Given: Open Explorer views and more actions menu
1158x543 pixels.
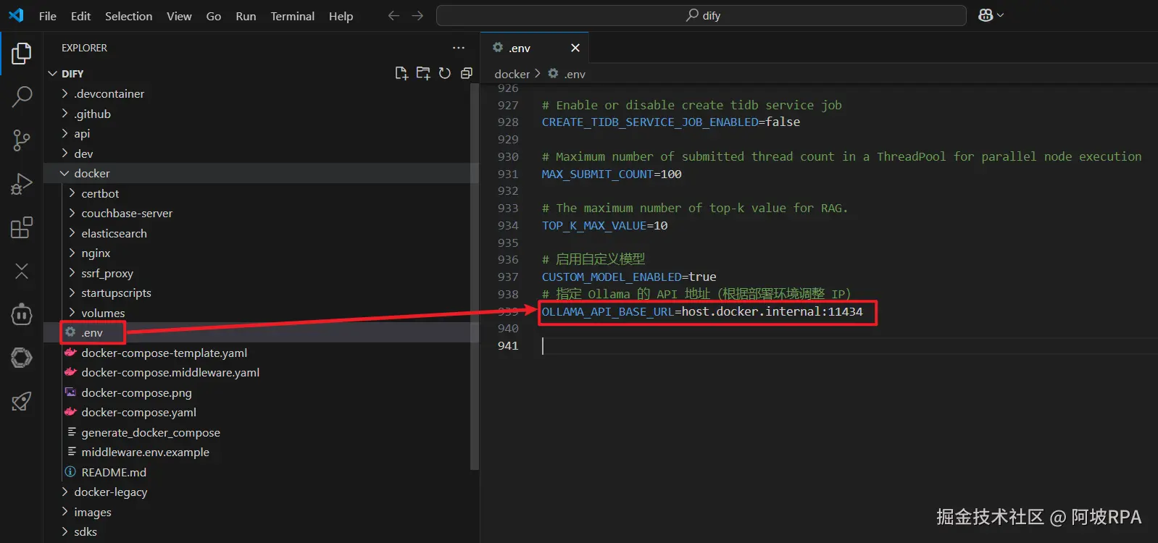Looking at the screenshot, I should [459, 48].
